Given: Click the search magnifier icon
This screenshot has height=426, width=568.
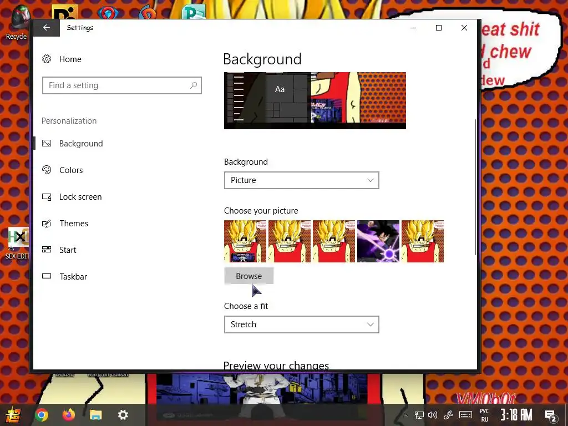Looking at the screenshot, I should pos(194,85).
